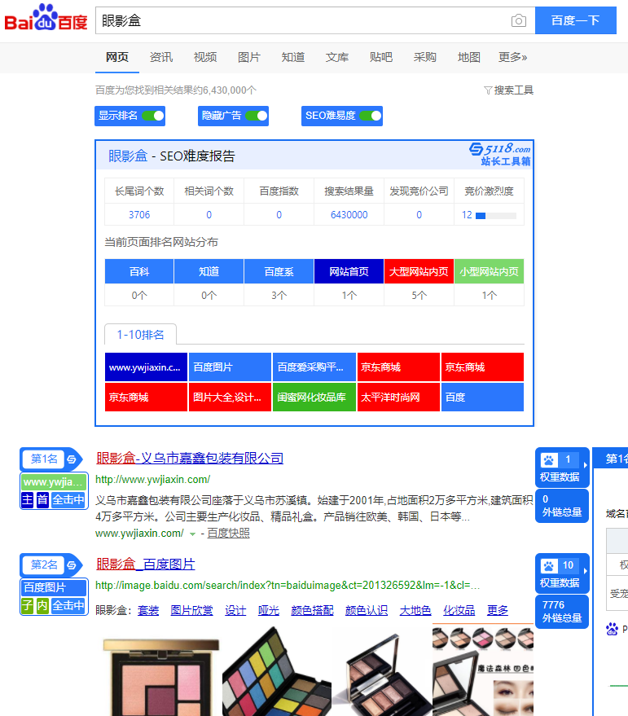Screen dimensions: 628x716
Task: Open the pink eyeshadow palette thumbnail
Action: pyautogui.click(x=160, y=677)
